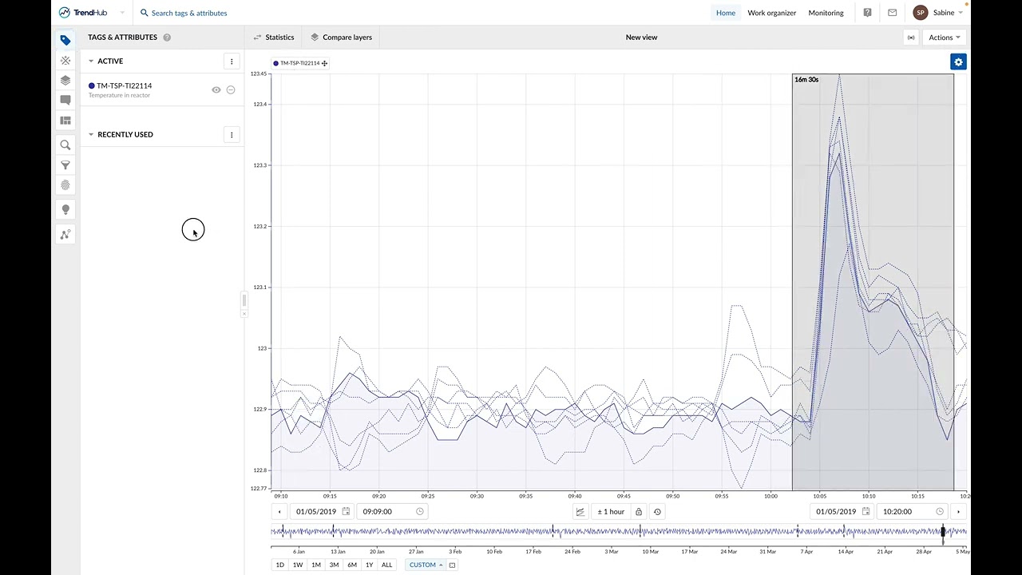1022x575 pixels.
Task: Switch to Compare layers tab
Action: click(342, 38)
